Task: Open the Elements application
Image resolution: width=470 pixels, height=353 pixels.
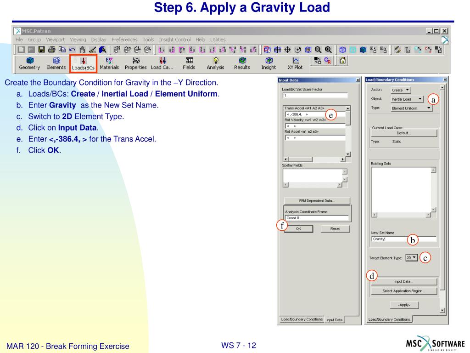Action: point(56,63)
